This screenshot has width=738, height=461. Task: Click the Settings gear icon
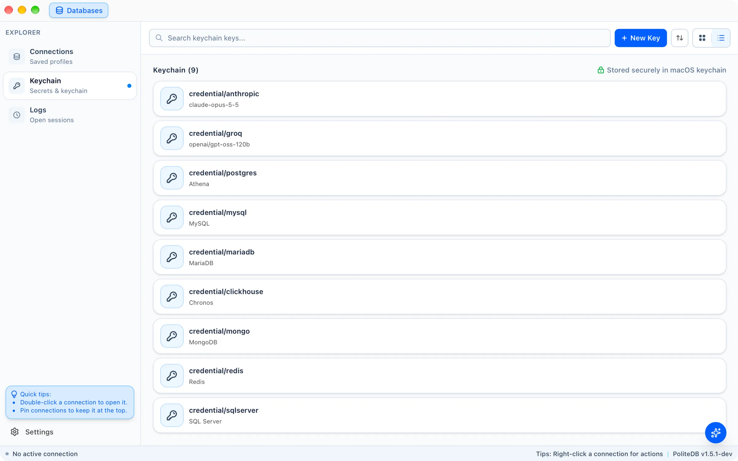coord(14,432)
